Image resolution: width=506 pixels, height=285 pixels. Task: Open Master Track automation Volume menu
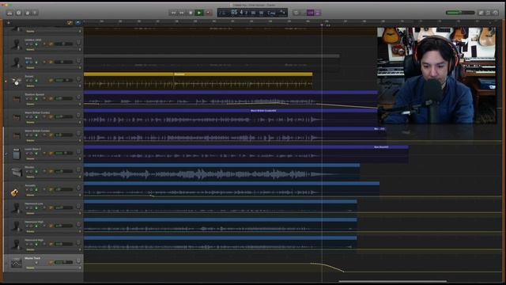tap(31, 268)
